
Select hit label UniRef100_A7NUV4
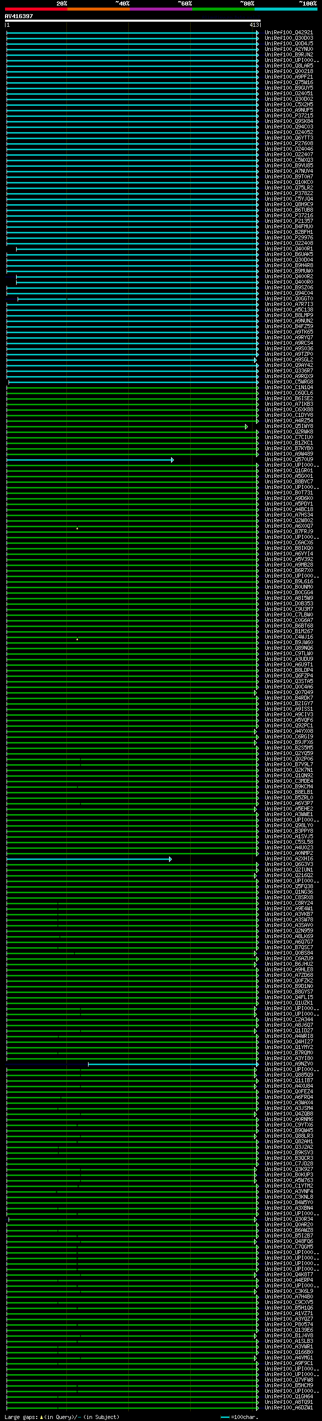click(x=289, y=171)
